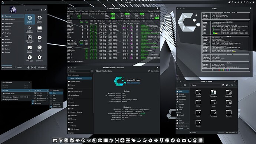The width and height of the screenshot is (256, 144).
Task: Click the user avatar in launcher
Action: pos(13,10)
